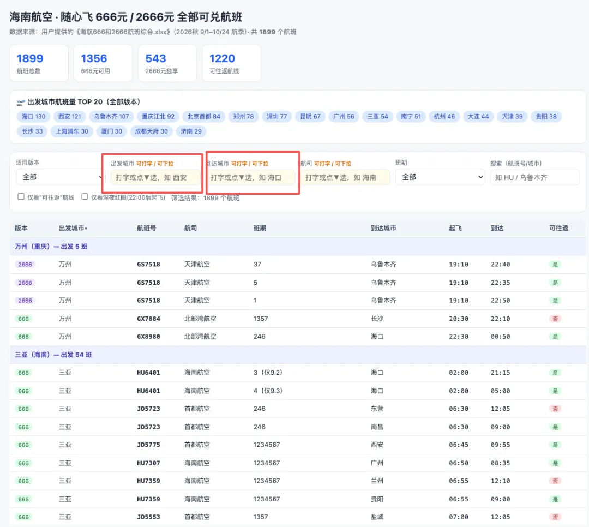Viewport: 589px width, 527px height.
Task: Select the 上海浦东 30 city chip
Action: pyautogui.click(x=72, y=131)
